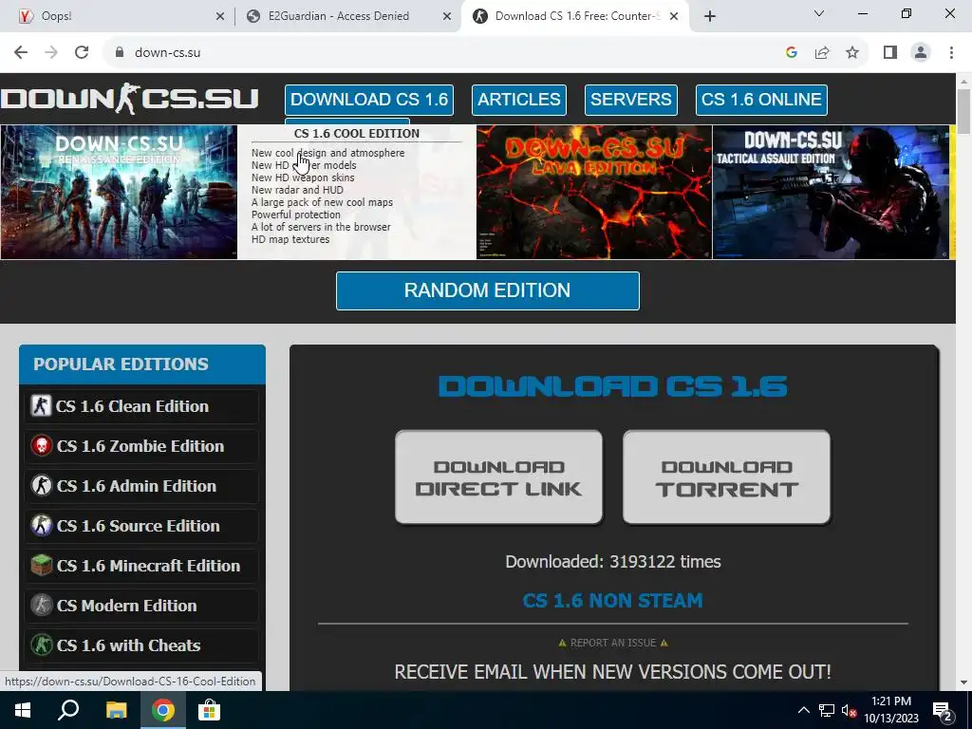Click the Admin Edition icon

click(42, 485)
